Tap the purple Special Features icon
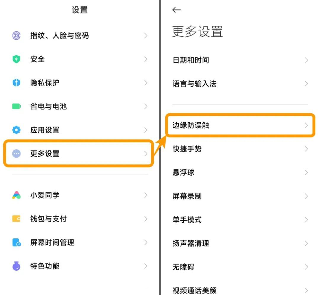320x295 pixels. (16, 266)
